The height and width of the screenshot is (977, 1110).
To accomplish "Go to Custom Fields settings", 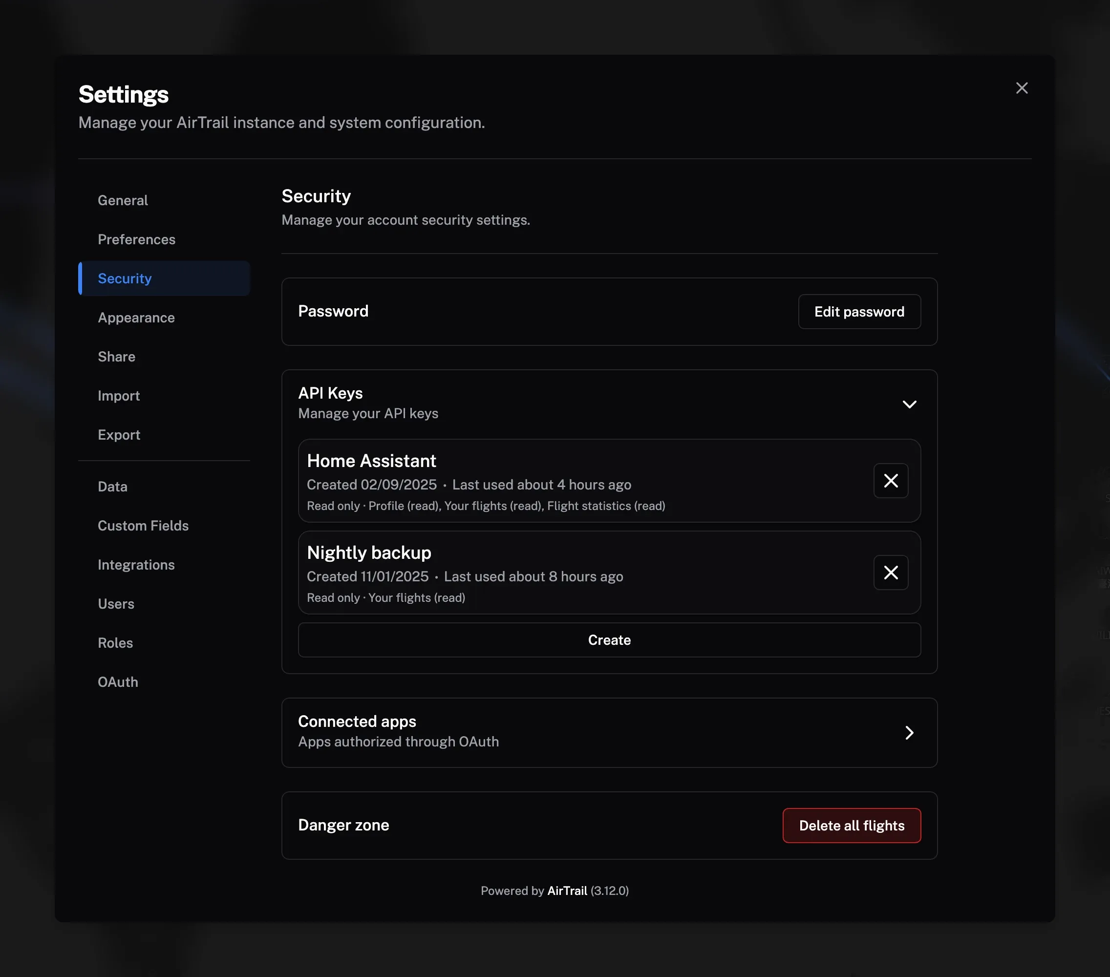I will pyautogui.click(x=164, y=526).
